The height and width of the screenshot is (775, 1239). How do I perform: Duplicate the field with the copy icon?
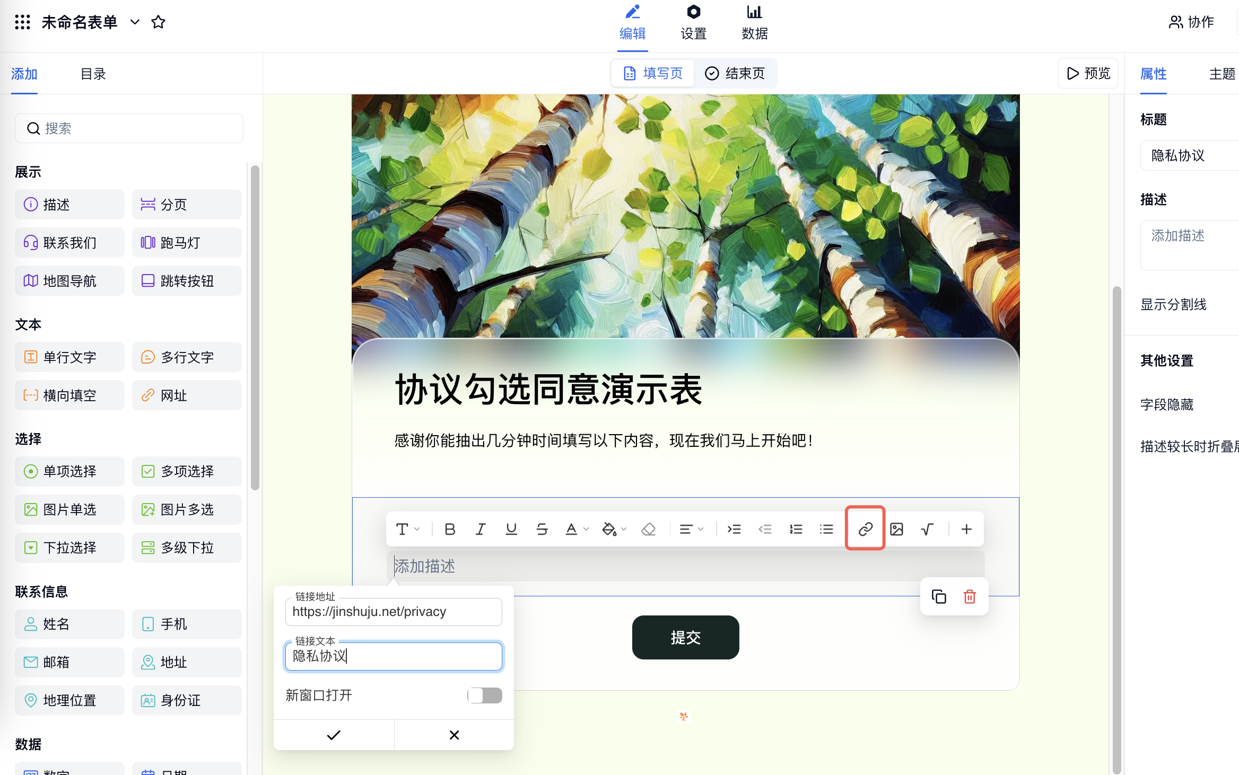tap(939, 596)
